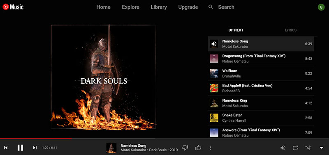329x155 pixels.
Task: Select the UP NEXT tab
Action: click(x=236, y=30)
